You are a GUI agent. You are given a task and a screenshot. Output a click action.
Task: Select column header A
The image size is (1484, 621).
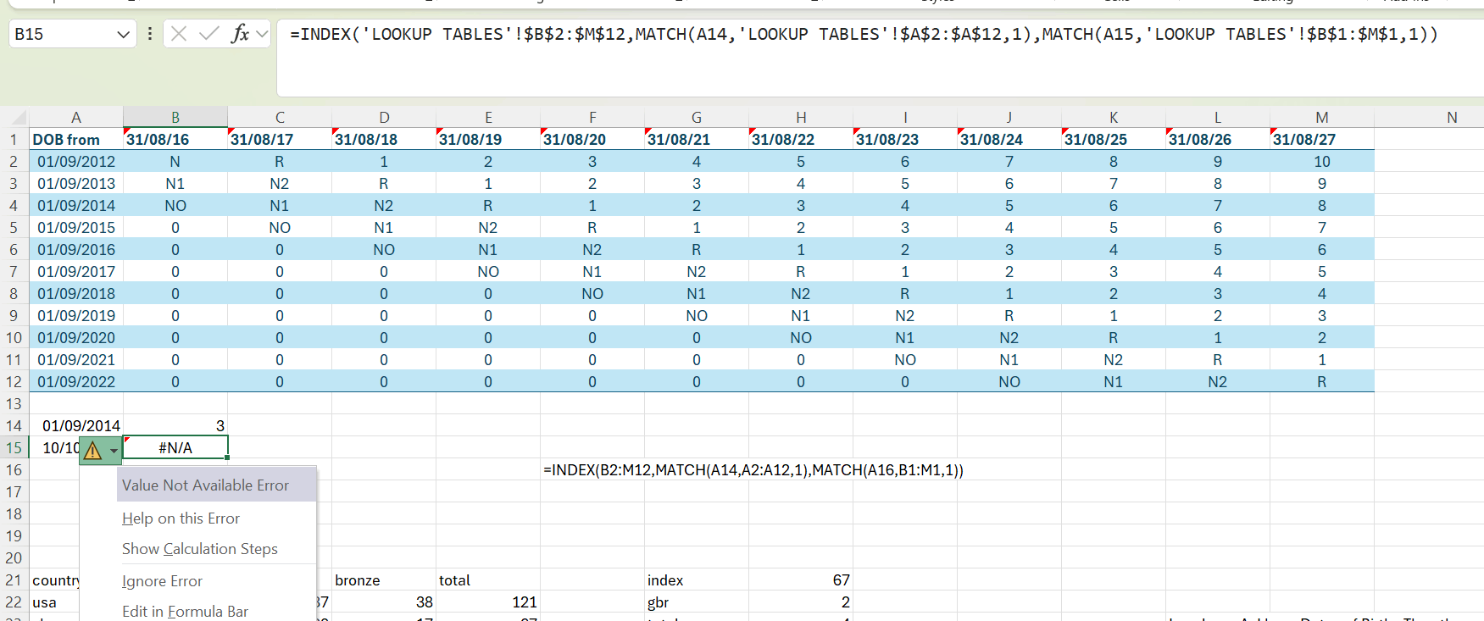click(76, 118)
